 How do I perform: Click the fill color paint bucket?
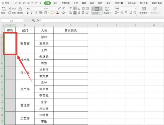click(x=52, y=13)
